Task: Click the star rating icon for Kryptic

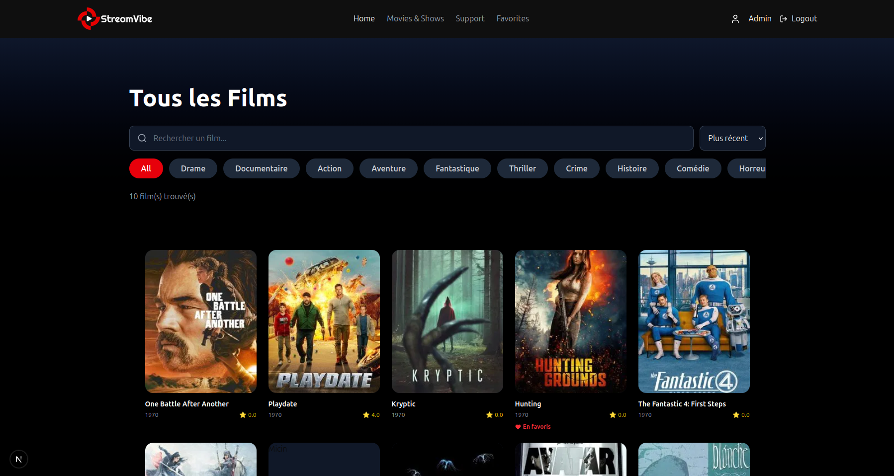Action: pos(489,415)
